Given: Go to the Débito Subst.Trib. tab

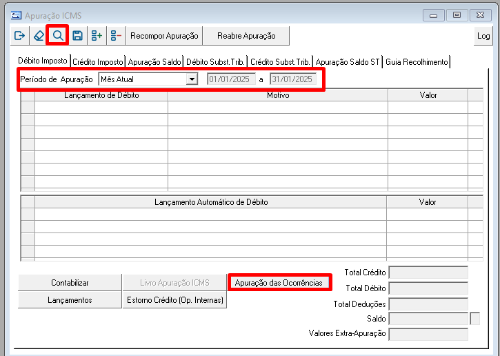Looking at the screenshot, I should (x=215, y=62).
